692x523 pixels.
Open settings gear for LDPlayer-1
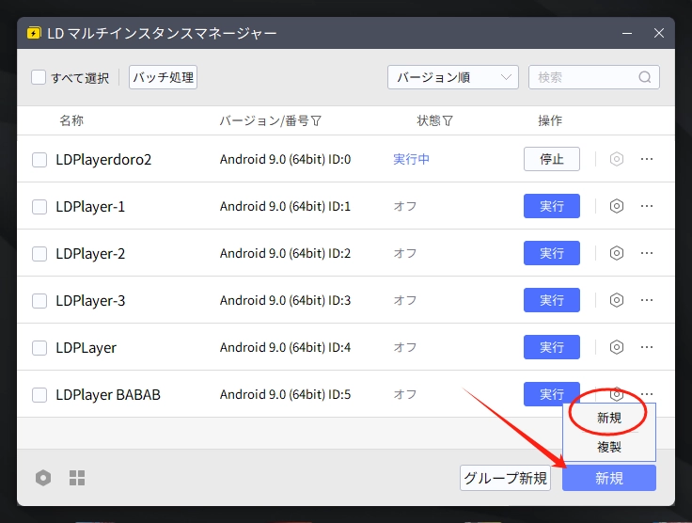pos(617,206)
